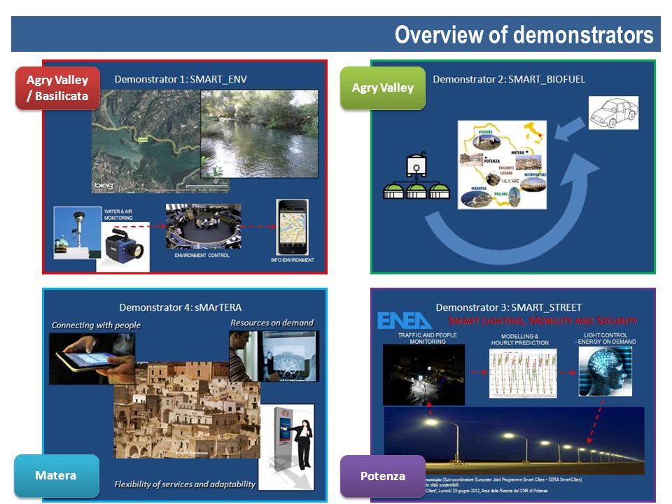Click the environment control room photo
672x504 pixels.
[x=204, y=226]
